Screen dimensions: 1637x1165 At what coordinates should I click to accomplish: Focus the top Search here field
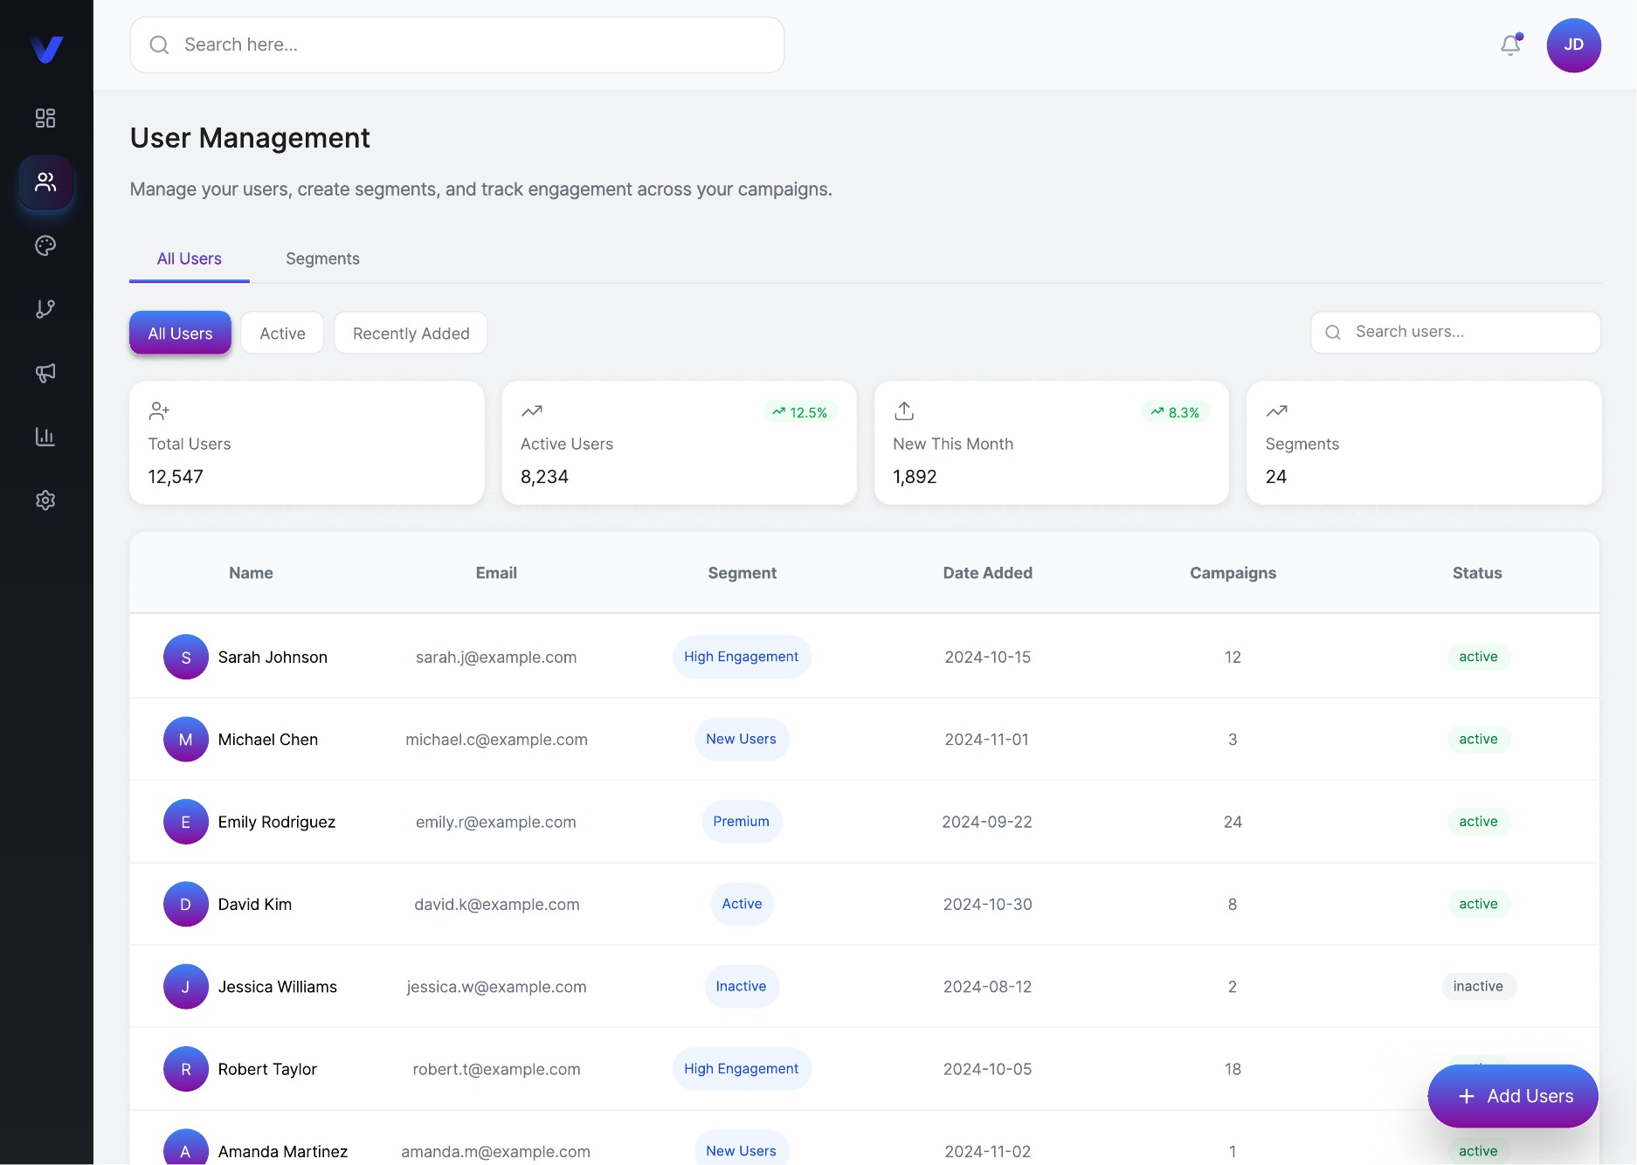point(457,45)
